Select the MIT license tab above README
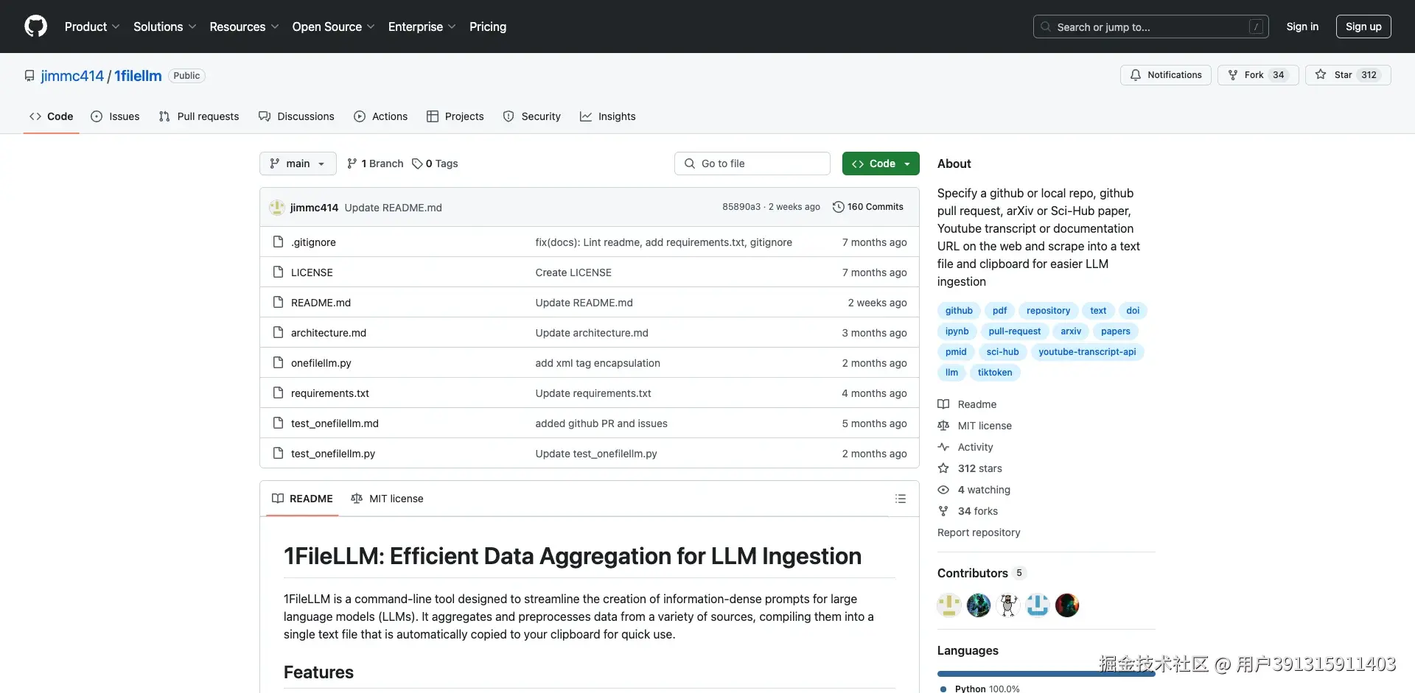 387,499
